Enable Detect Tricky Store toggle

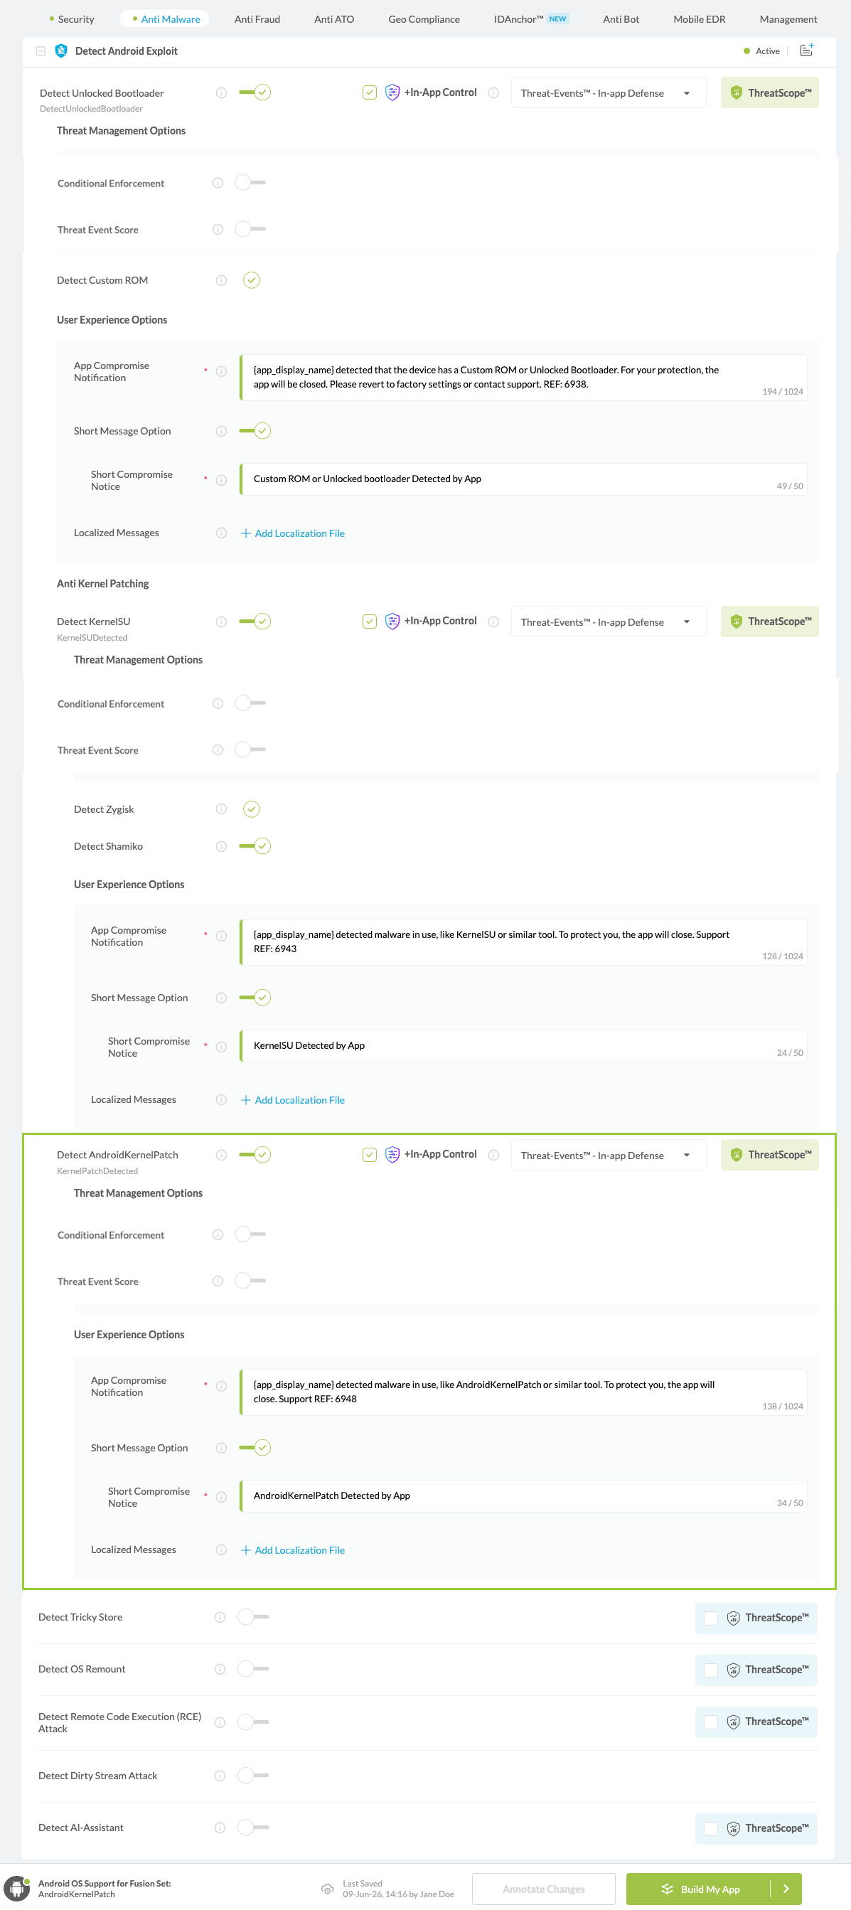(253, 1616)
